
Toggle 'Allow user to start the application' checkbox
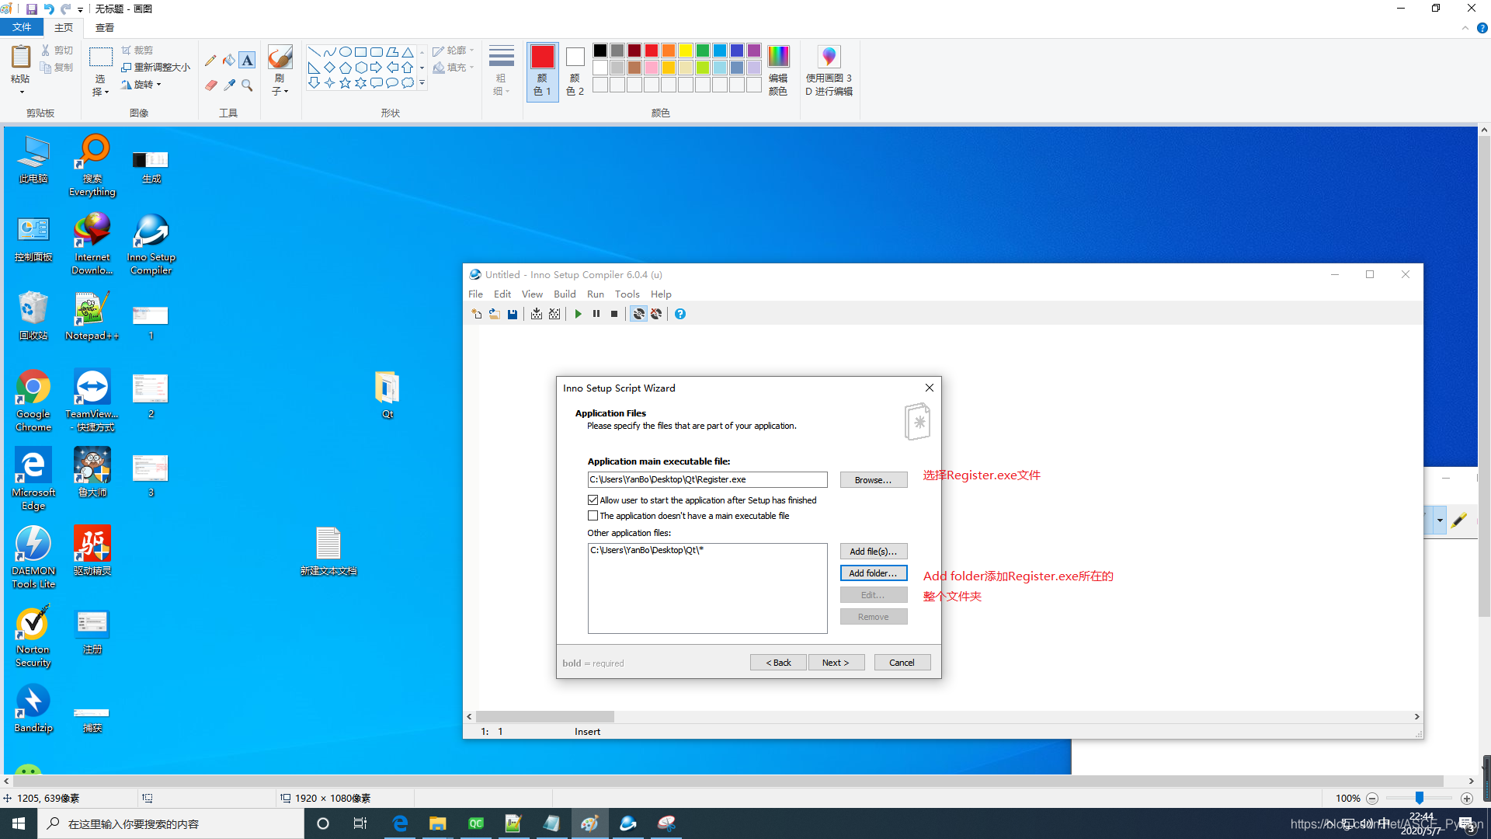pos(593,500)
